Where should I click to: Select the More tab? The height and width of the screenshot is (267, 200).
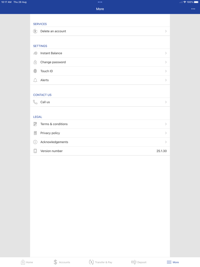173,262
